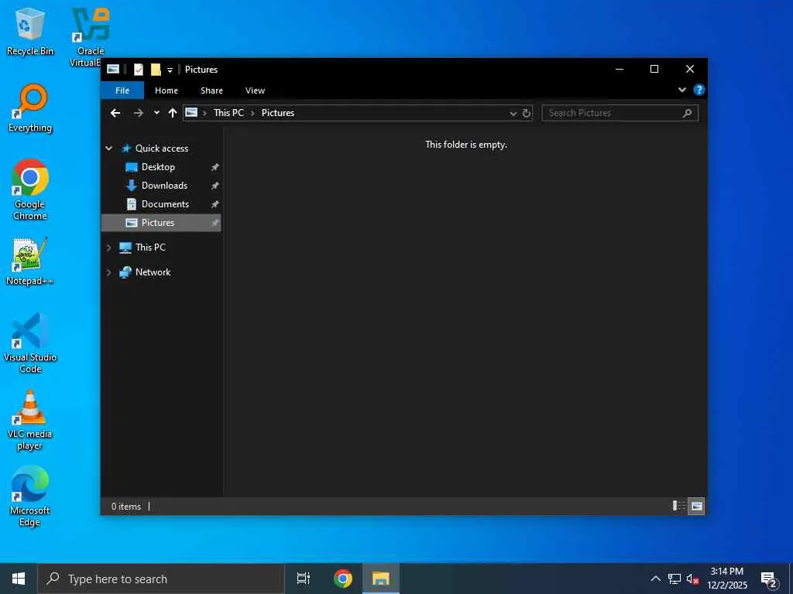This screenshot has height=594, width=793.
Task: Launch VLC media player shortcut
Action: click(x=30, y=420)
